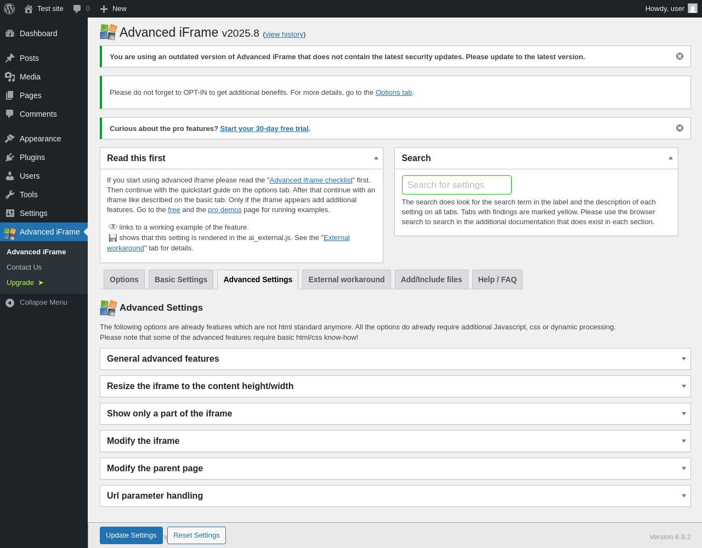Click the Appearance brush icon
The height and width of the screenshot is (548, 702).
coord(10,139)
